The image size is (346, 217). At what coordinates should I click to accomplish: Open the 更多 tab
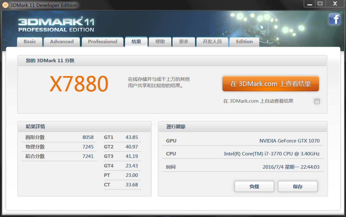[184, 42]
